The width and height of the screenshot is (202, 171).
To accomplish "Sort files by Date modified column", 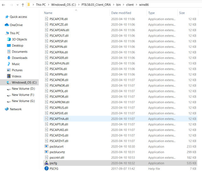I will pyautogui.click(x=121, y=13).
